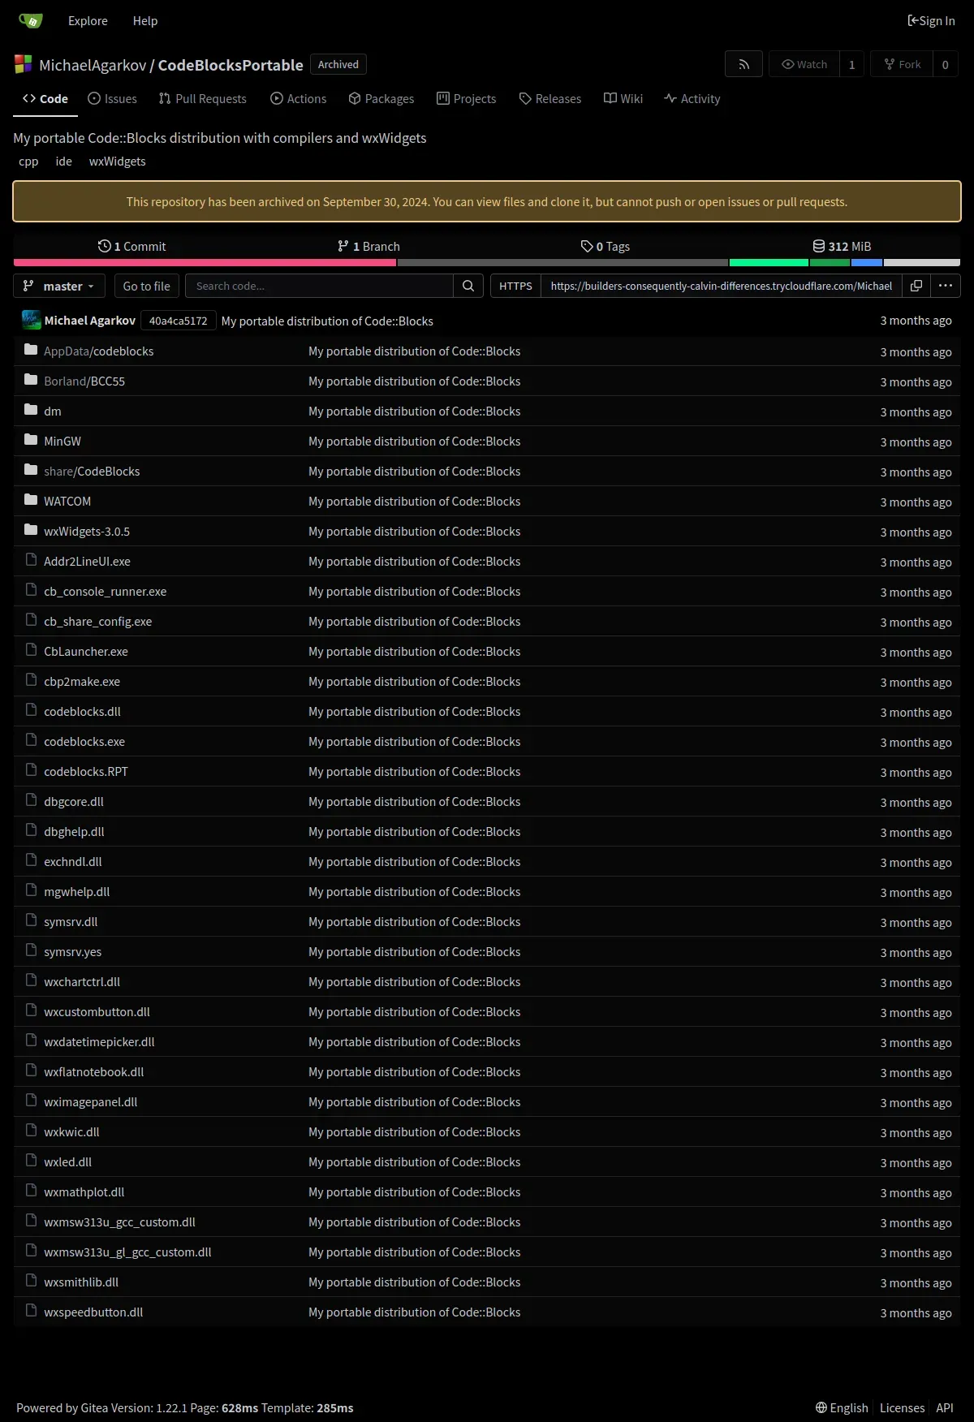974x1422 pixels.
Task: Open the Licenses footer link
Action: (902, 1407)
